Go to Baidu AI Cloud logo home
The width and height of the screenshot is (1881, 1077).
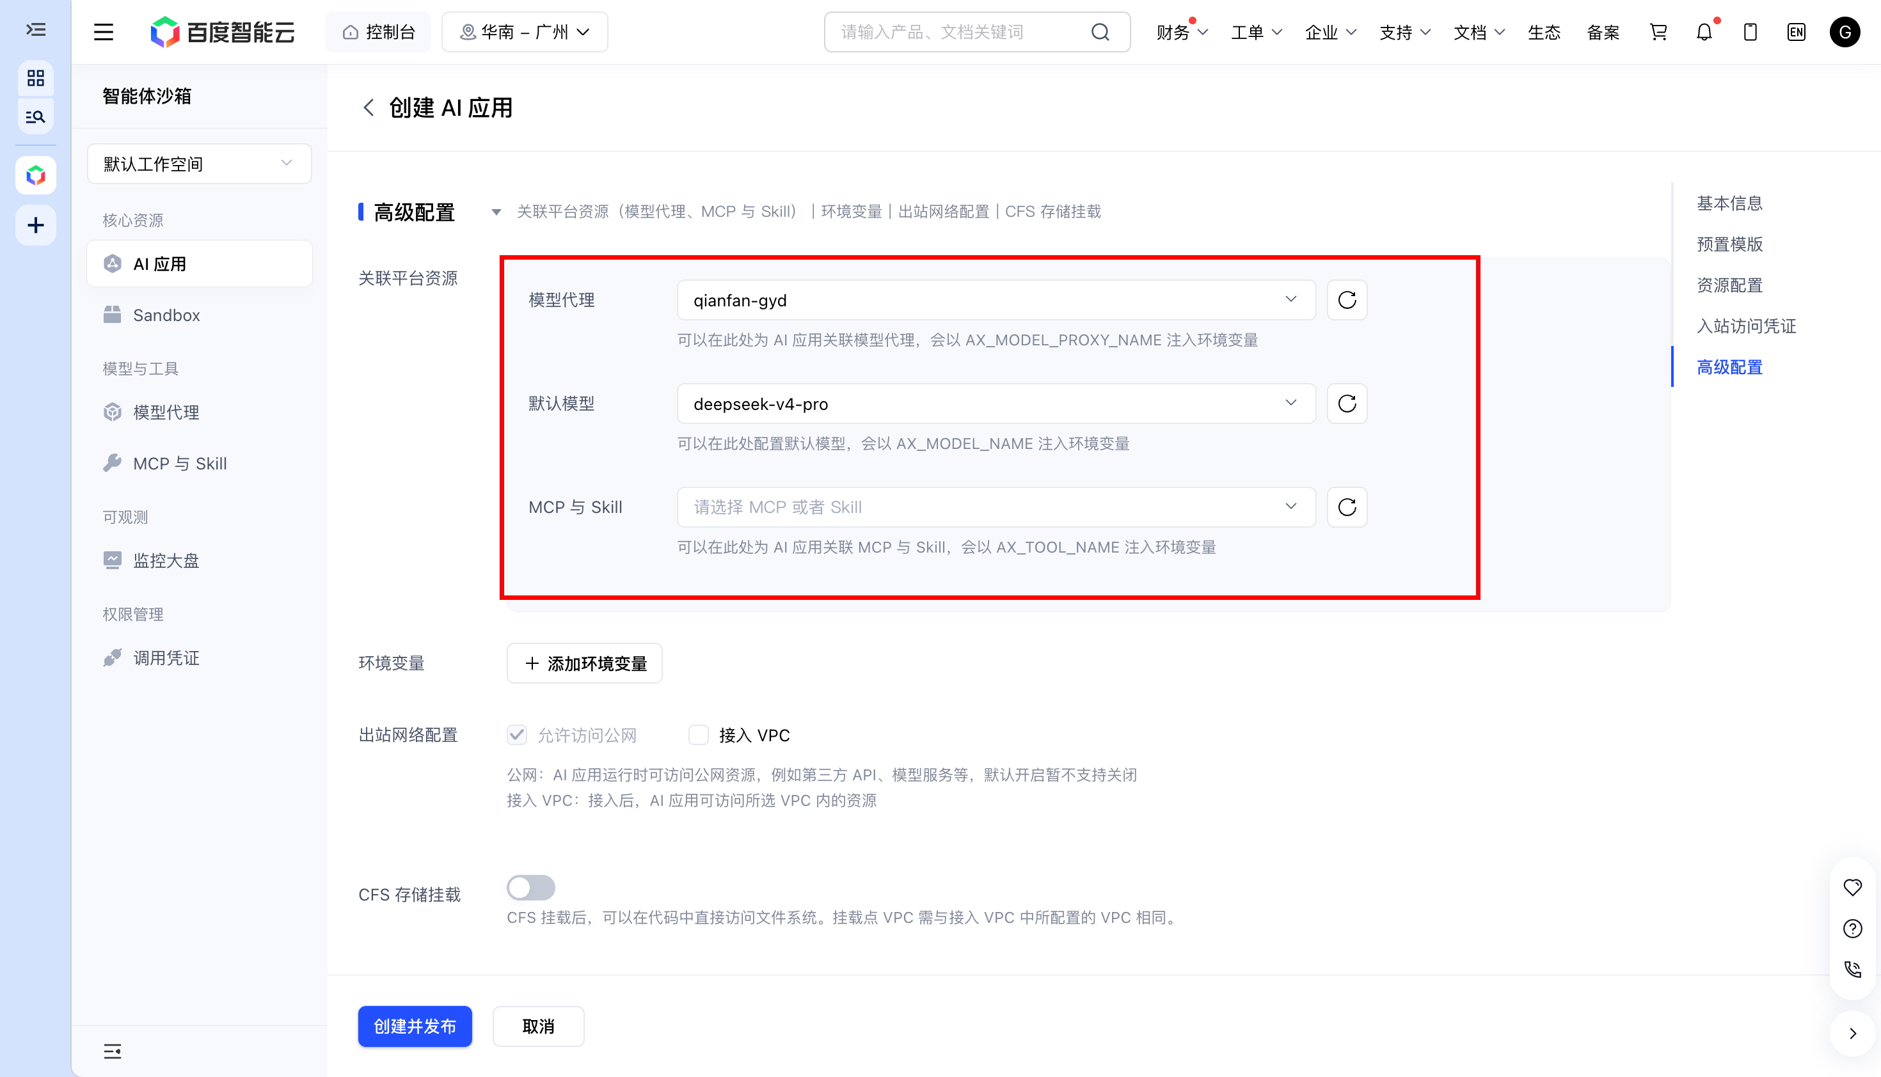[x=223, y=32]
